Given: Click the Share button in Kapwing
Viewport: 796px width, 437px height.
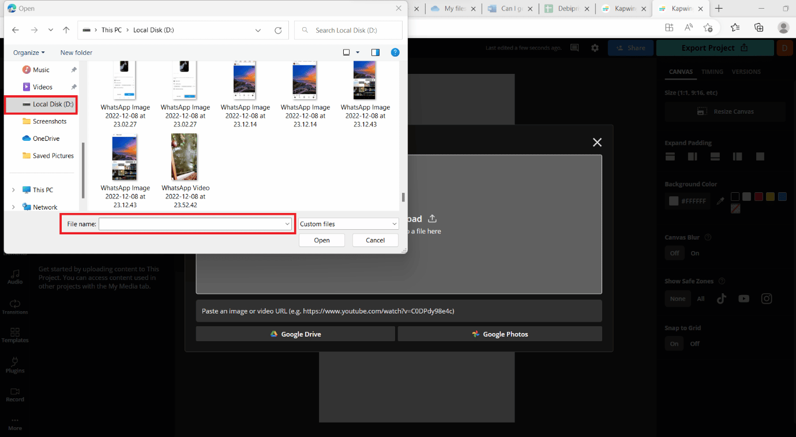Looking at the screenshot, I should tap(630, 48).
